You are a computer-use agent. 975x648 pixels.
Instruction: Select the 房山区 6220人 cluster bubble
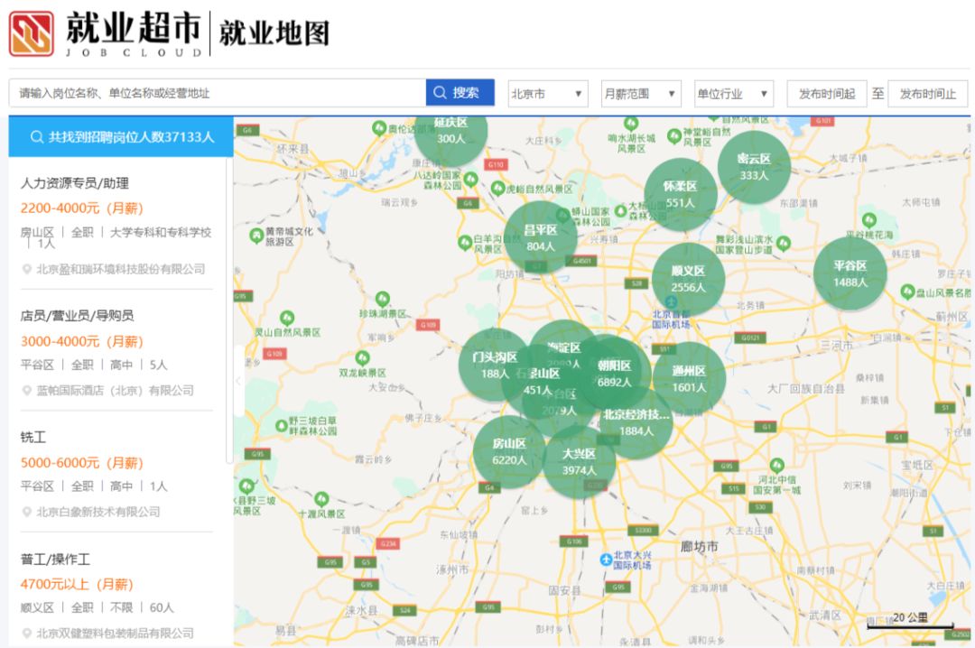[x=509, y=451]
